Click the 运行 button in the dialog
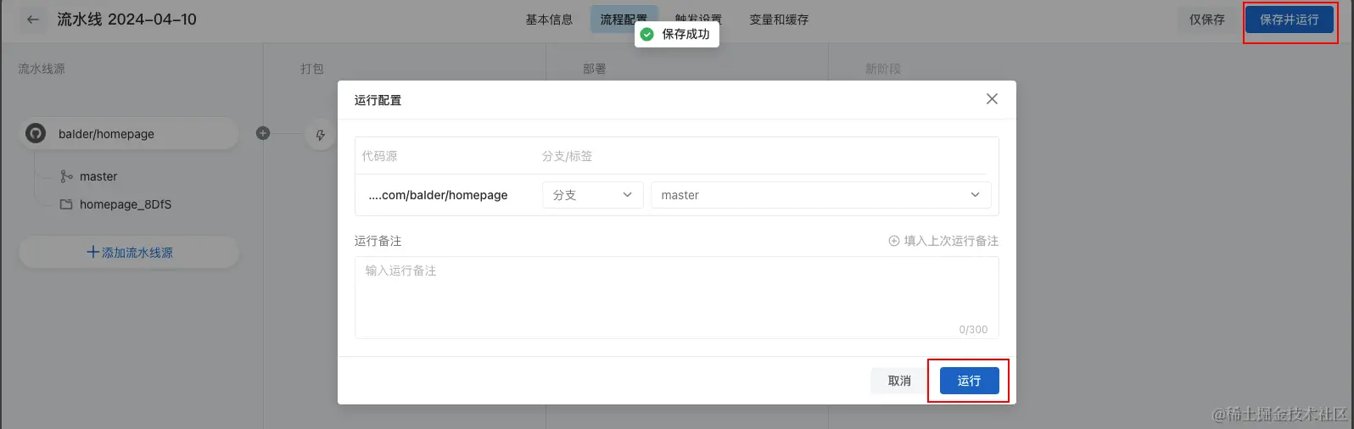The image size is (1354, 429). pyautogui.click(x=969, y=381)
